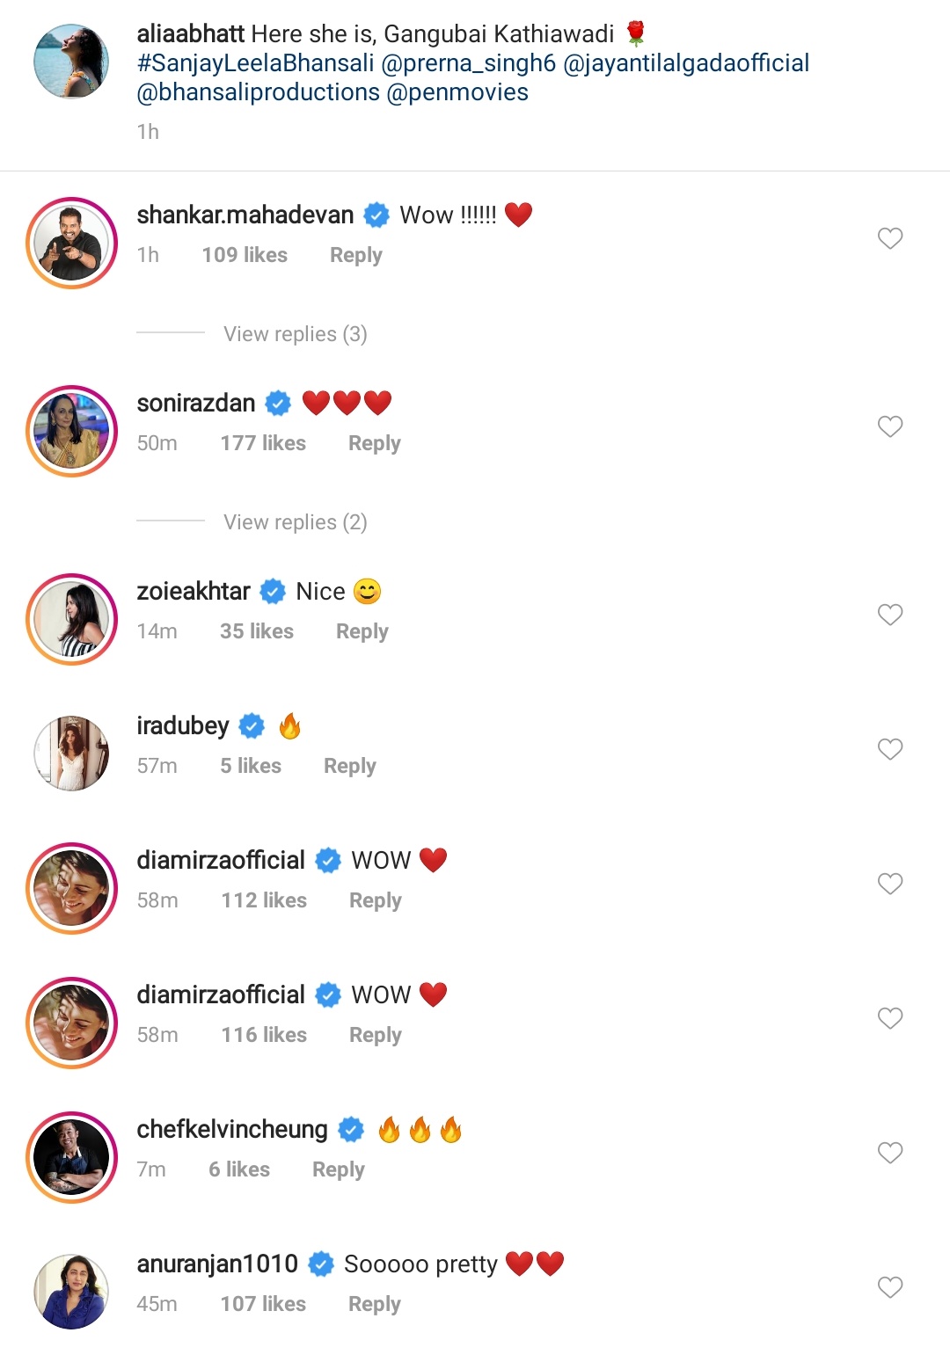Like shankar.mahadevan's comment with heart icon
Image resolution: width=950 pixels, height=1362 pixels.
889,238
